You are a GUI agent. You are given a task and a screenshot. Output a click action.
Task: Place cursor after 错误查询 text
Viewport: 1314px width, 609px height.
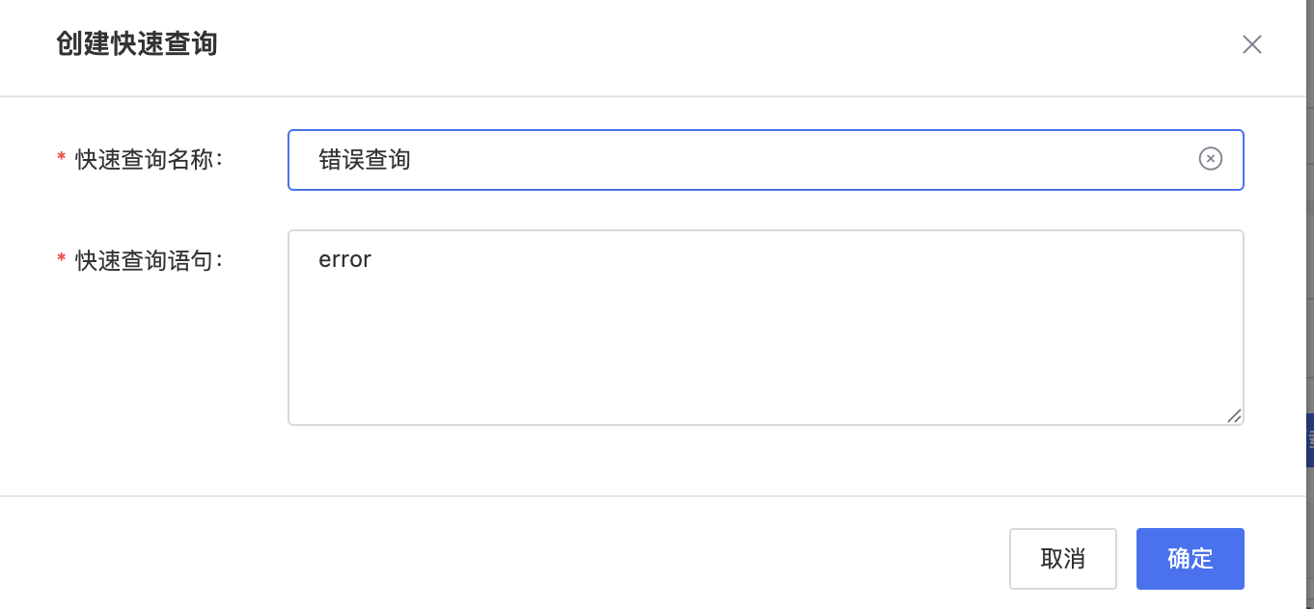(413, 160)
